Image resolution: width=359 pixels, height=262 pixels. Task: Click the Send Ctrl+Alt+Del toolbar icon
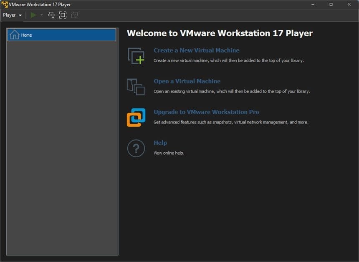point(51,15)
